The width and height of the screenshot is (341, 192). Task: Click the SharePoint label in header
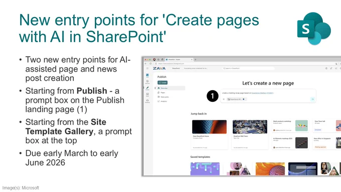click(176, 68)
